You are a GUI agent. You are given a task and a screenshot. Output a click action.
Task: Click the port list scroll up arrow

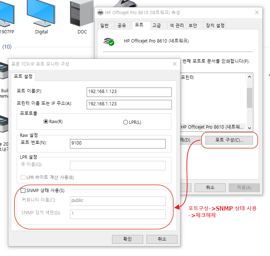(249, 77)
